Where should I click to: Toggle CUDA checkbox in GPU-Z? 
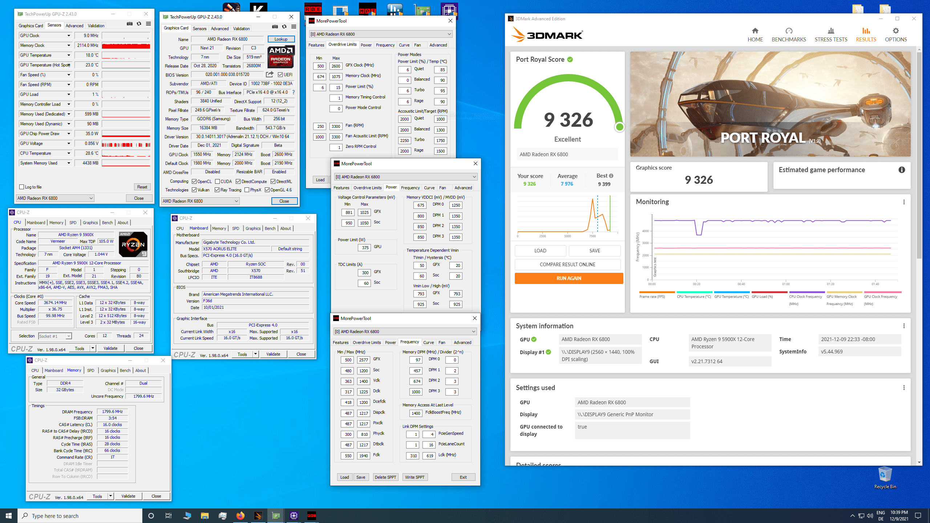point(217,182)
